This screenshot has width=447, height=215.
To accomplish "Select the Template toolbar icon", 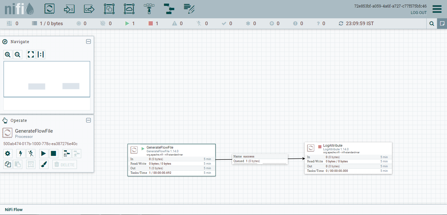I will (169, 9).
